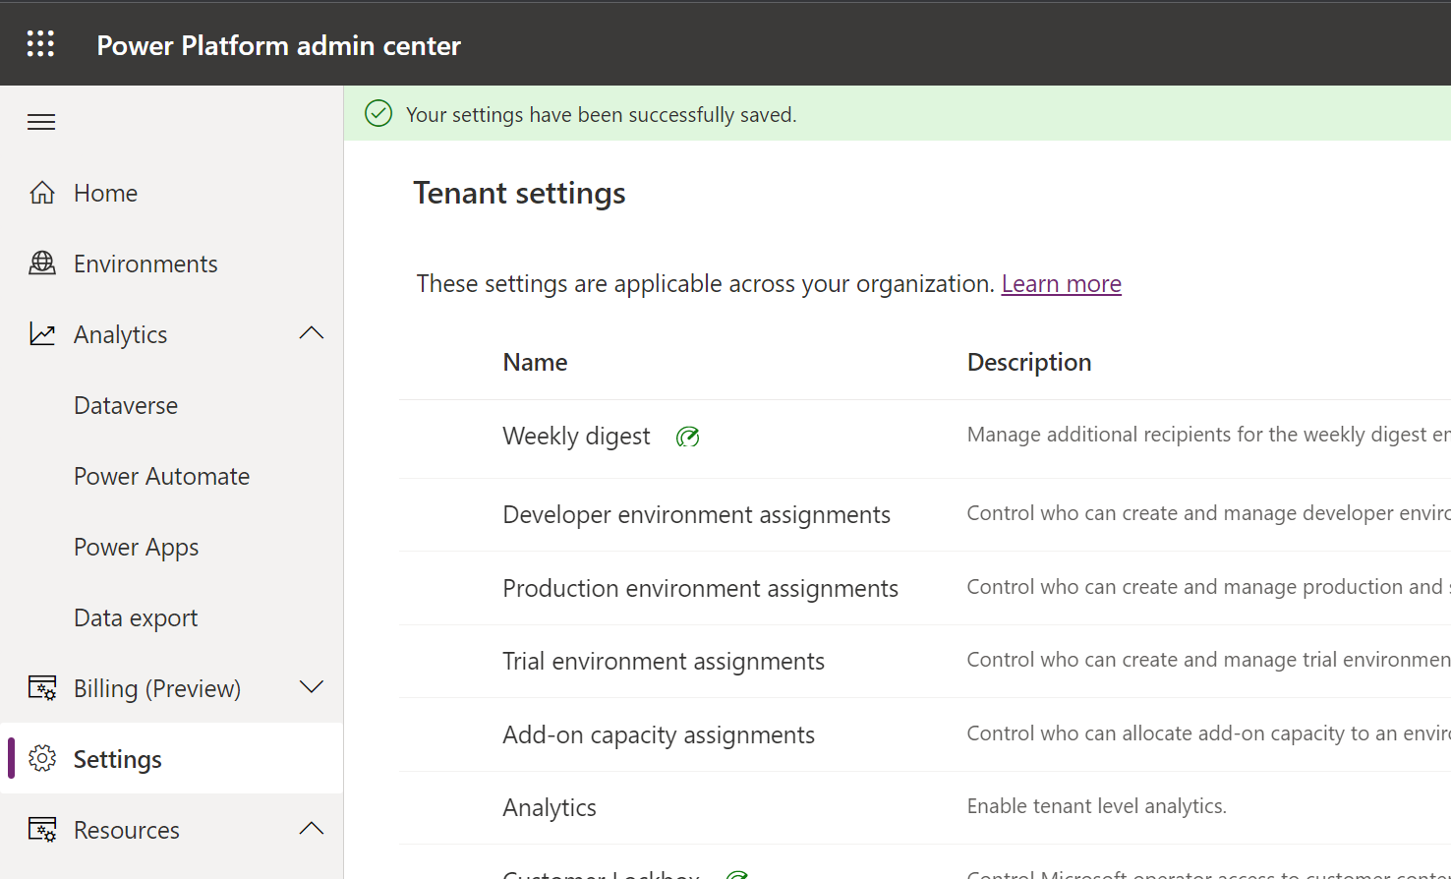Click the Resources icon in sidebar

click(42, 829)
